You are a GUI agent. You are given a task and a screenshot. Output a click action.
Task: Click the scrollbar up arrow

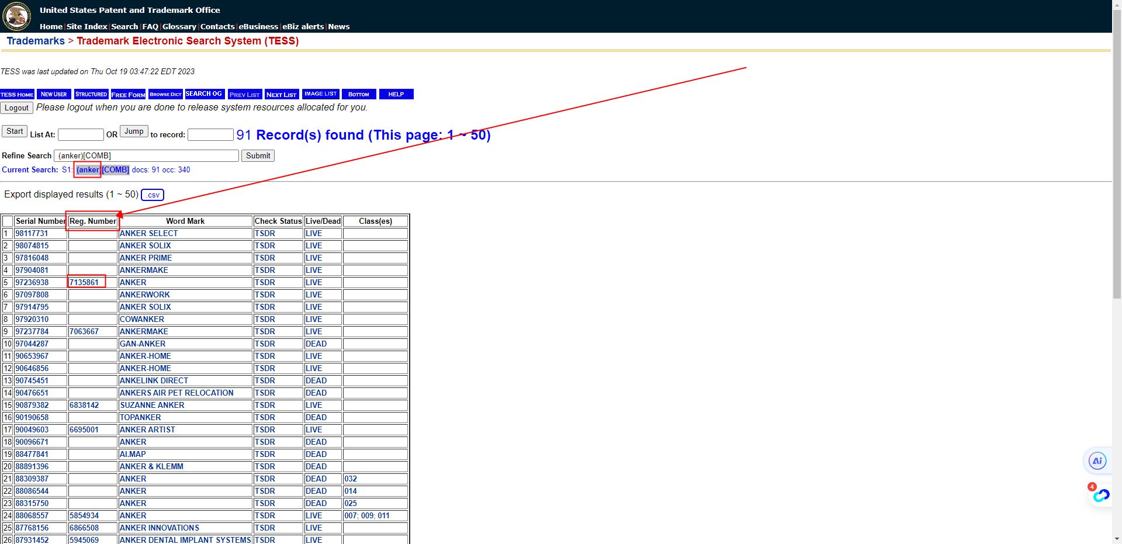(x=1117, y=5)
